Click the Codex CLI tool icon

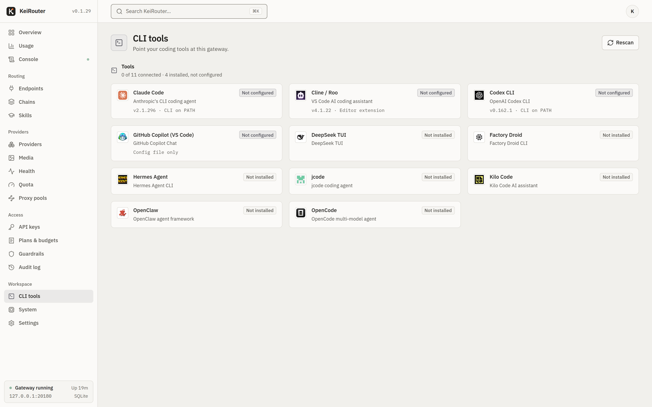coord(479,95)
